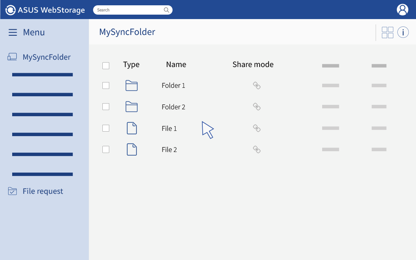416x260 pixels.
Task: Open File request in the sidebar
Action: coord(43,191)
